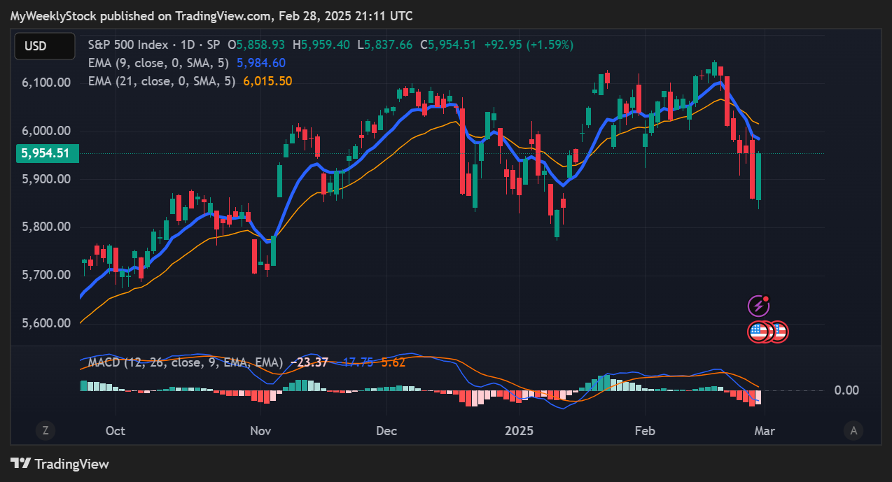Image resolution: width=892 pixels, height=482 pixels.
Task: Click the 5,600.00 price axis label
Action: 46,323
